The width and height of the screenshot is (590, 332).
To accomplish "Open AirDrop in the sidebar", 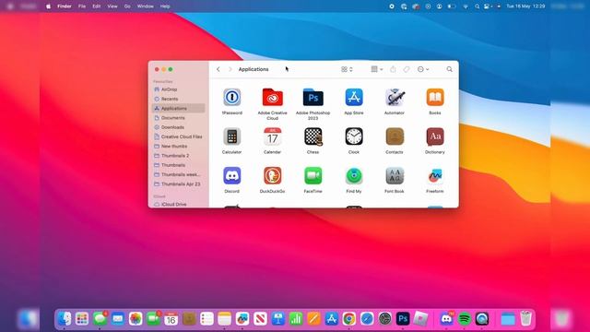I will pyautogui.click(x=179, y=89).
